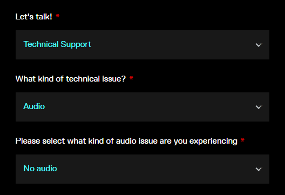Click the 'What kind of technical issue?' label

(71, 79)
